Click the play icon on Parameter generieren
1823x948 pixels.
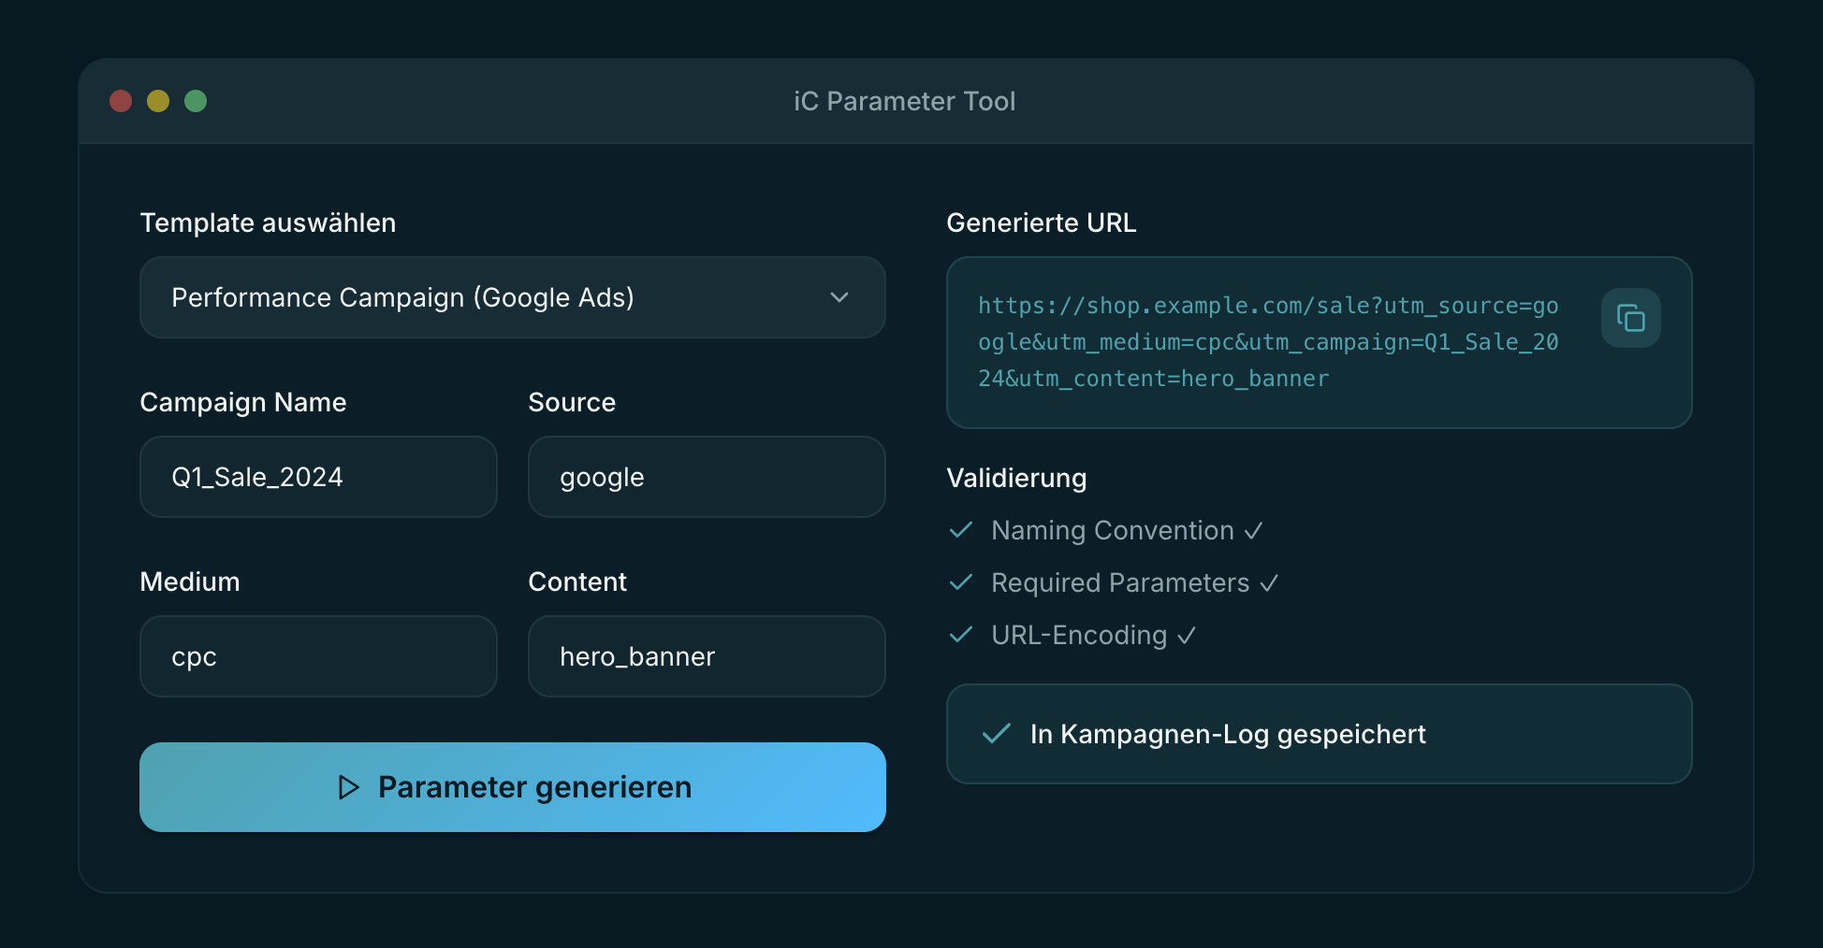(x=348, y=787)
